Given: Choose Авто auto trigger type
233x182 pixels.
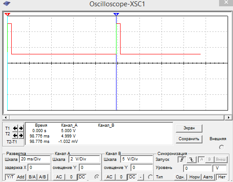Looking at the screenshot, I should [x=208, y=177].
